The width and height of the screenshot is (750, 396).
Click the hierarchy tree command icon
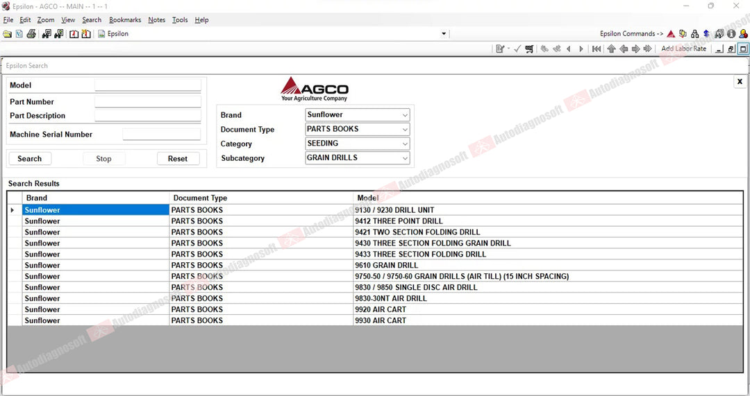(695, 34)
